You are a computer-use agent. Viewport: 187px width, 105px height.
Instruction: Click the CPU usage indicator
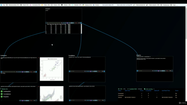click(x=122, y=89)
